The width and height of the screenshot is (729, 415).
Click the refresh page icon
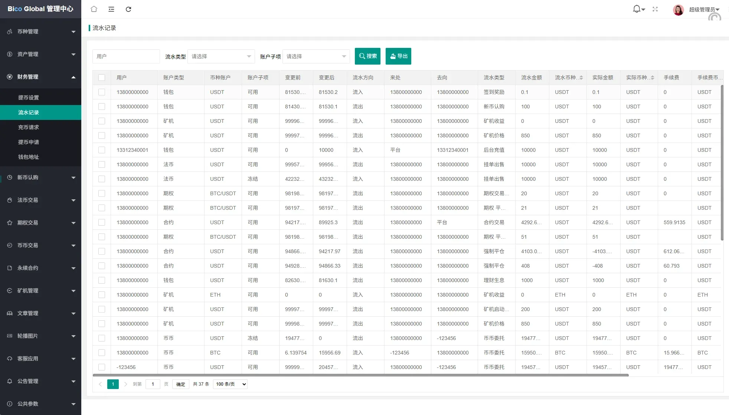pos(128,9)
